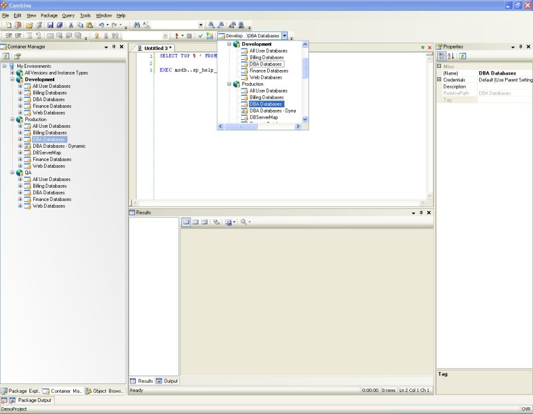Click the Parse query checkmark icon
This screenshot has height=414, width=533.
200,36
